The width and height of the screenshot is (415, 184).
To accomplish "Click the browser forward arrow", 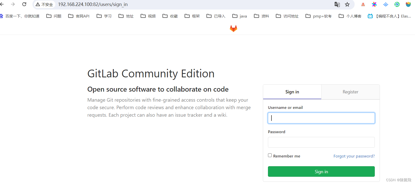I will click(13, 4).
